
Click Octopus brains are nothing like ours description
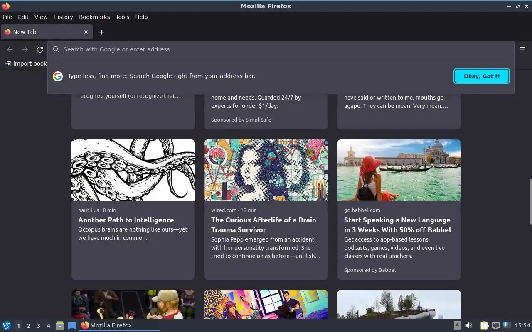(133, 234)
